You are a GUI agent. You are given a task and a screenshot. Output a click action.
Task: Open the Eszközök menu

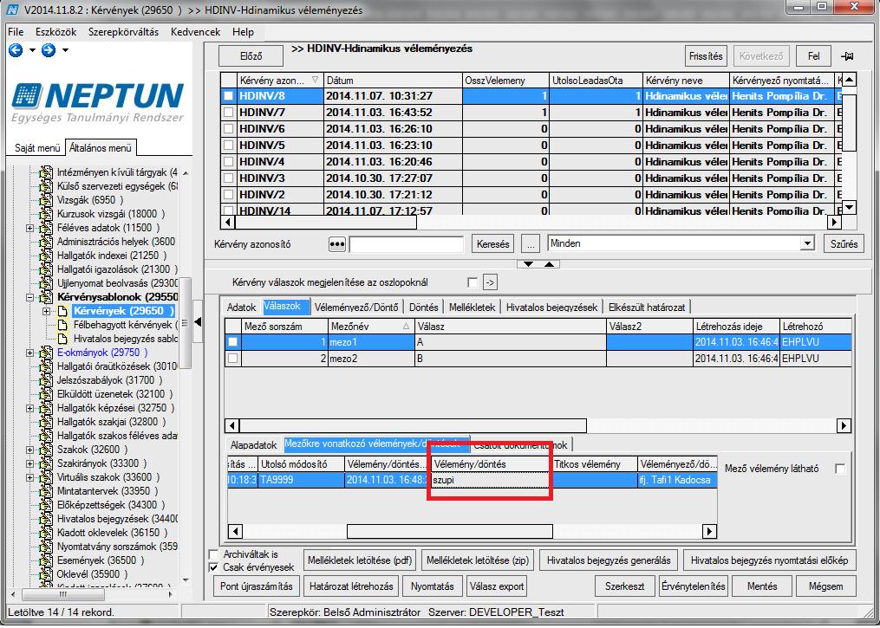56,32
